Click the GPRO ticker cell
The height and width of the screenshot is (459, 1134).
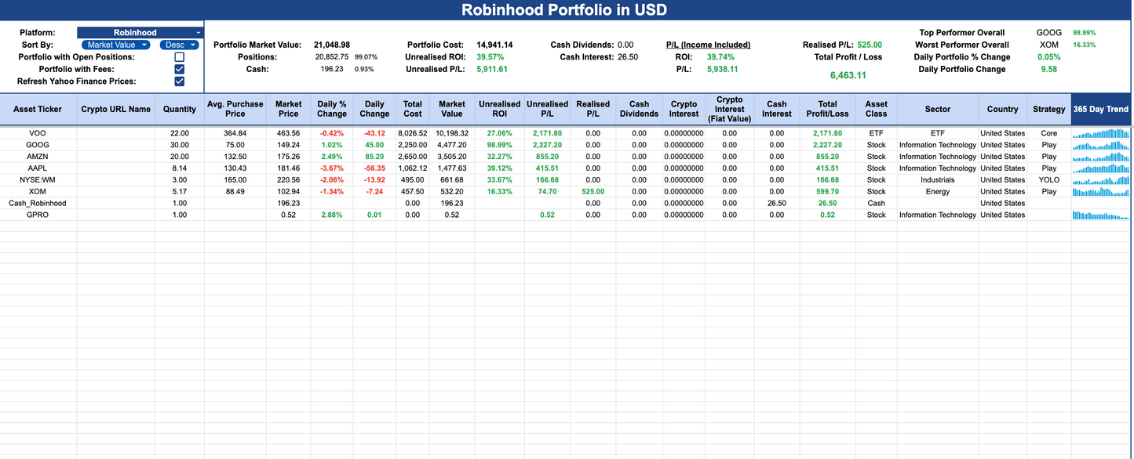(x=38, y=215)
